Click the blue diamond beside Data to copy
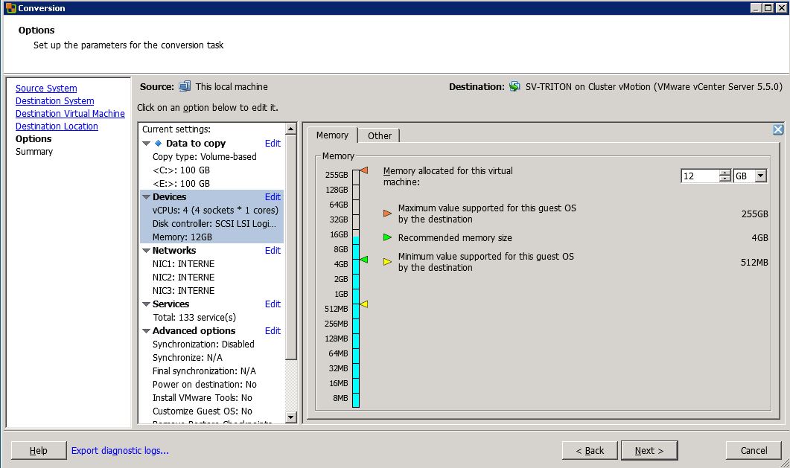This screenshot has width=790, height=468. [158, 144]
